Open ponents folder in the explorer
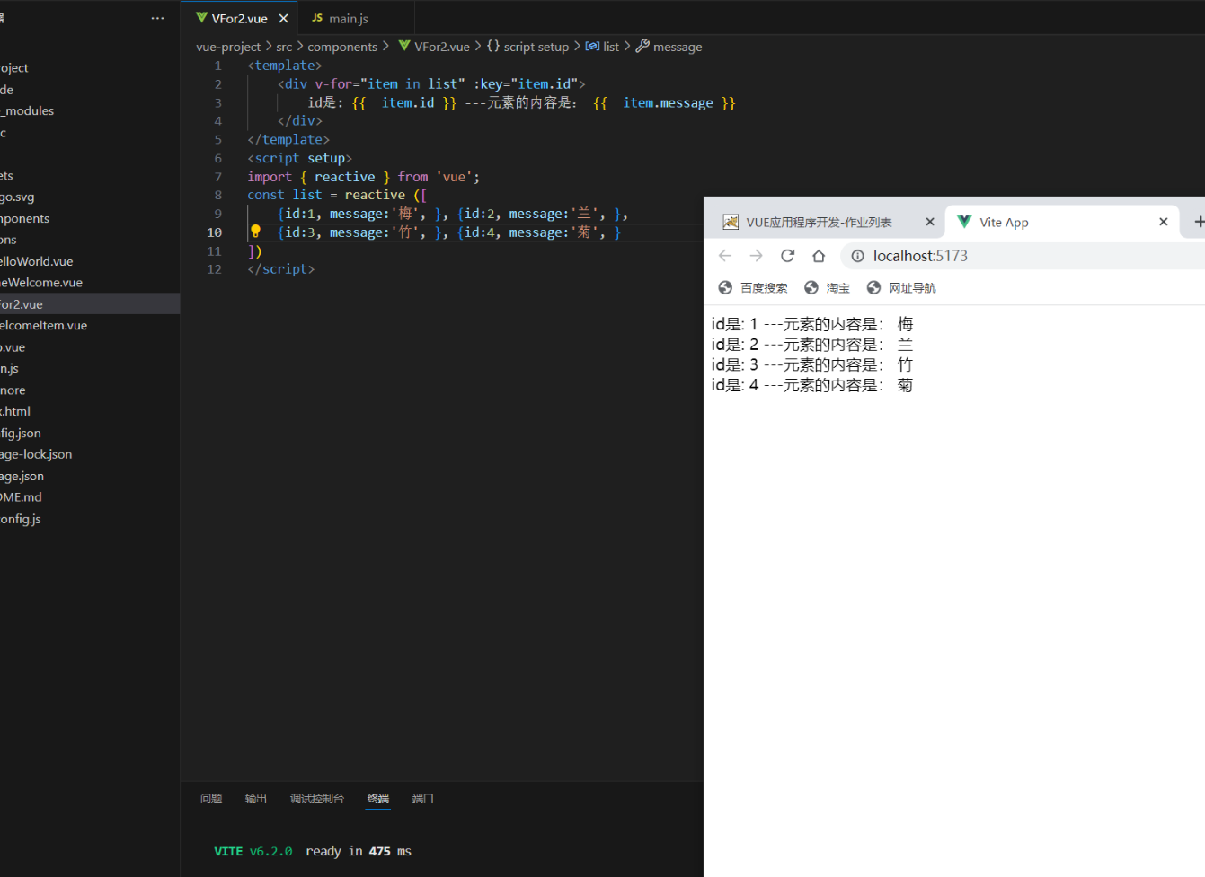 [24, 218]
